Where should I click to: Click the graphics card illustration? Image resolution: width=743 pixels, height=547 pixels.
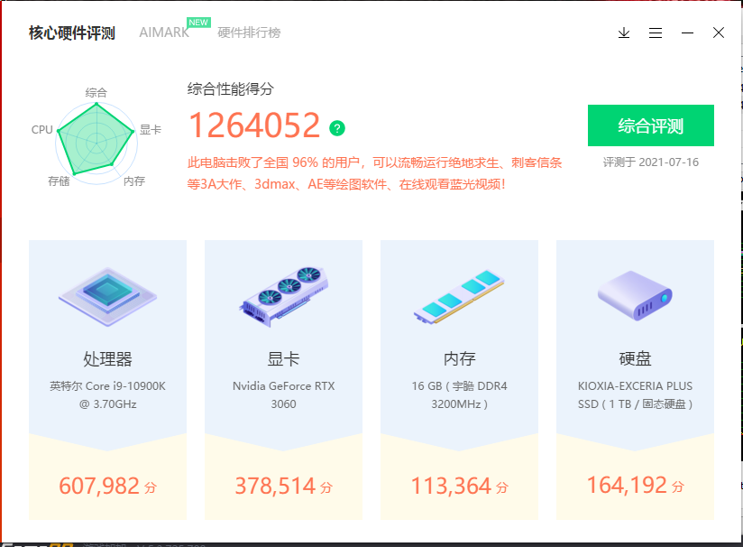283,297
